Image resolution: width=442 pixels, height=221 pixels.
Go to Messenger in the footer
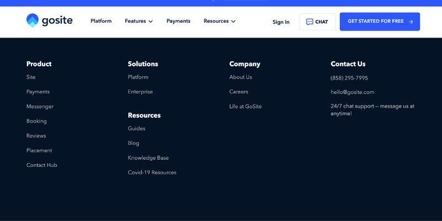(40, 107)
